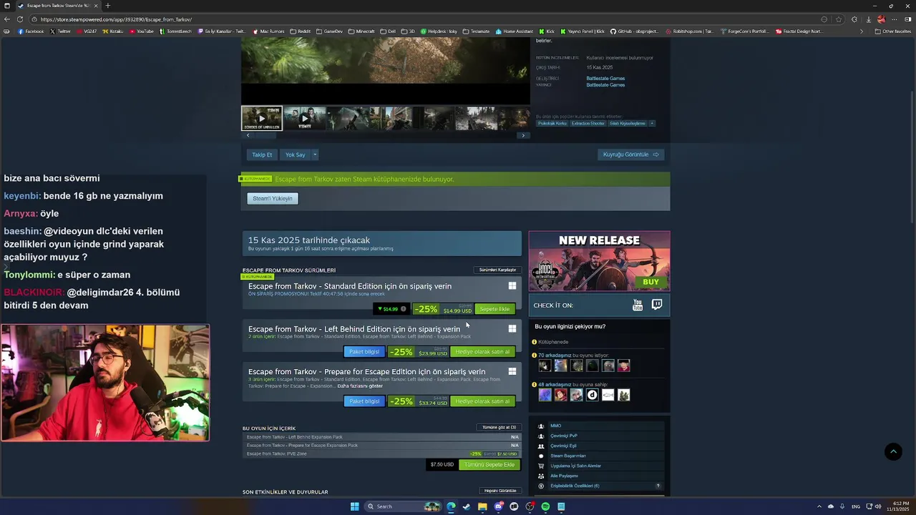
Task: Click Hepsini Görüntüle button
Action: (x=500, y=491)
